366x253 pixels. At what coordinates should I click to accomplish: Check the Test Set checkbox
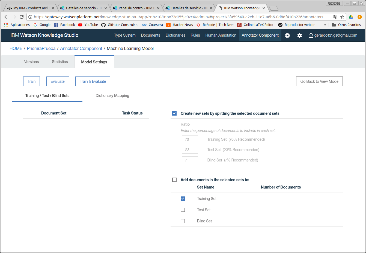(x=183, y=210)
